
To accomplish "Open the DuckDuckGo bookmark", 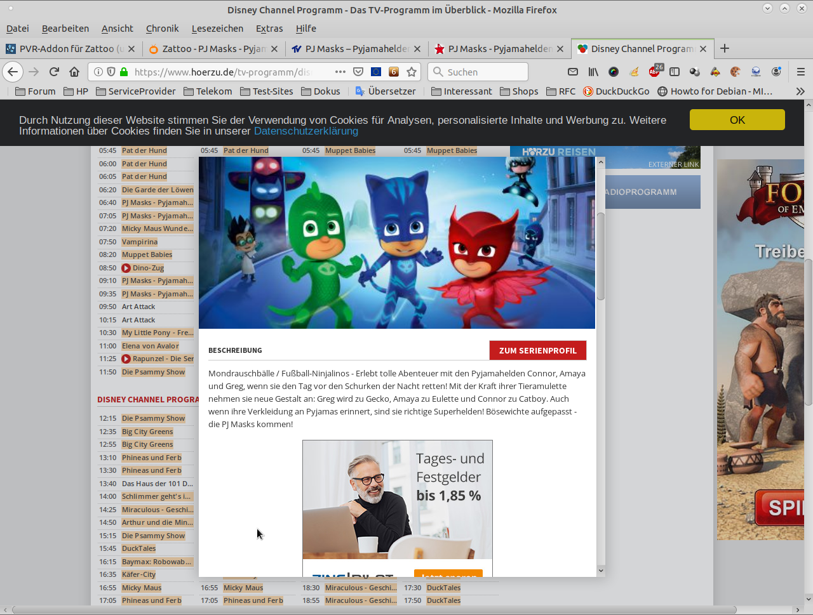I will point(616,91).
